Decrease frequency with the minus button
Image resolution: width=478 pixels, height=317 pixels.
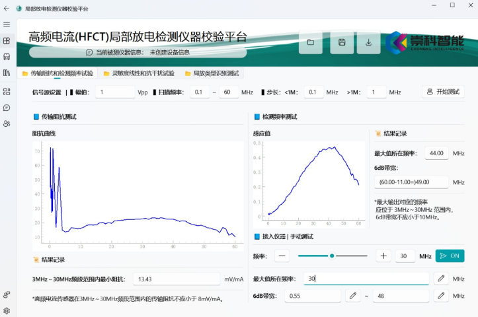click(x=282, y=256)
